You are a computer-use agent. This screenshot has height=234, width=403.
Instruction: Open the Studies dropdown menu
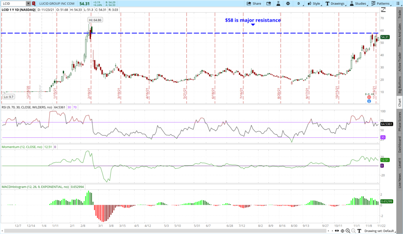click(x=359, y=4)
